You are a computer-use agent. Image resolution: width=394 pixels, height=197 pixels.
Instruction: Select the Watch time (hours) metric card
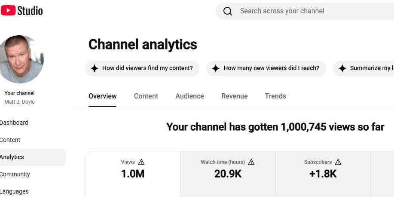228,174
